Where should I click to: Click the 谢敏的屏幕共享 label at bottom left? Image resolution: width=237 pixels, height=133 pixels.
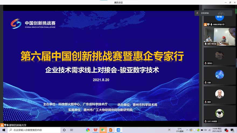(18, 125)
